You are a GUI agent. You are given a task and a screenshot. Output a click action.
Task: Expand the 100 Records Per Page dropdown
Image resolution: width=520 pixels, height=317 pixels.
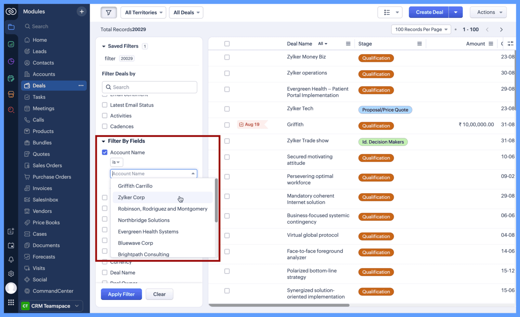tap(421, 30)
